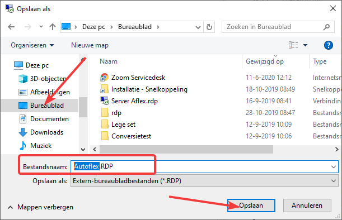The image size is (342, 220).
Task: Select Zoom Servicedesk shortcut icon
Action: coord(105,78)
